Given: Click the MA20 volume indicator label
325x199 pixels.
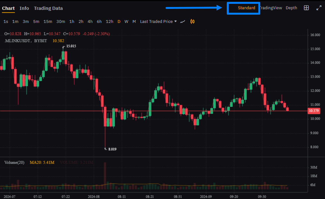Looking at the screenshot, I should [42, 163].
